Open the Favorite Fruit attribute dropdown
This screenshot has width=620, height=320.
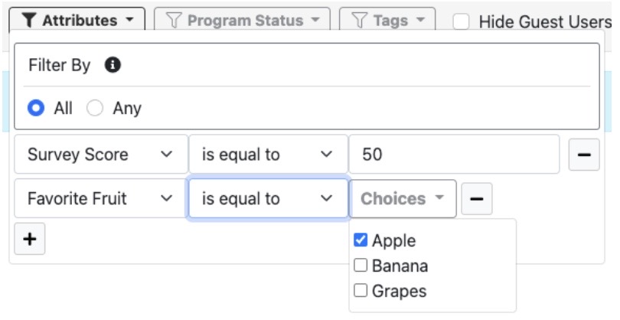(x=100, y=199)
